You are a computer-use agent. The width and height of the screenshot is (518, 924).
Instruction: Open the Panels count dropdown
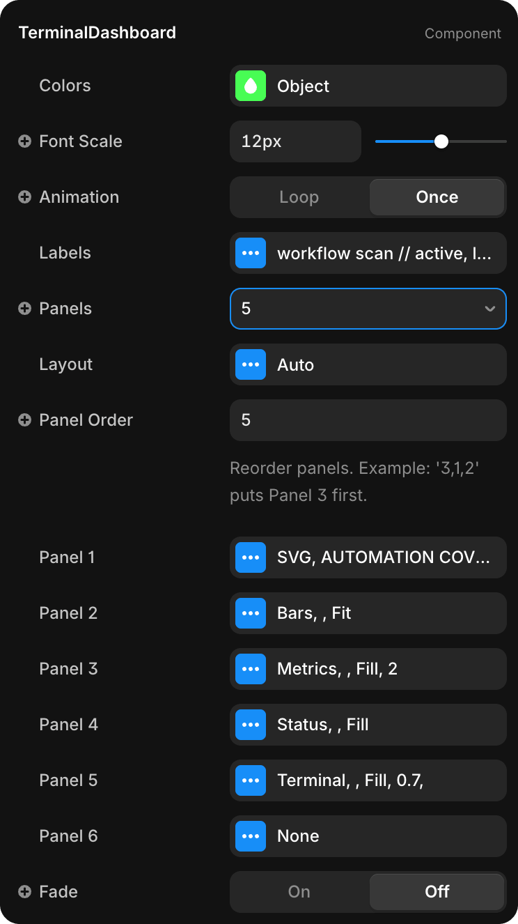368,309
